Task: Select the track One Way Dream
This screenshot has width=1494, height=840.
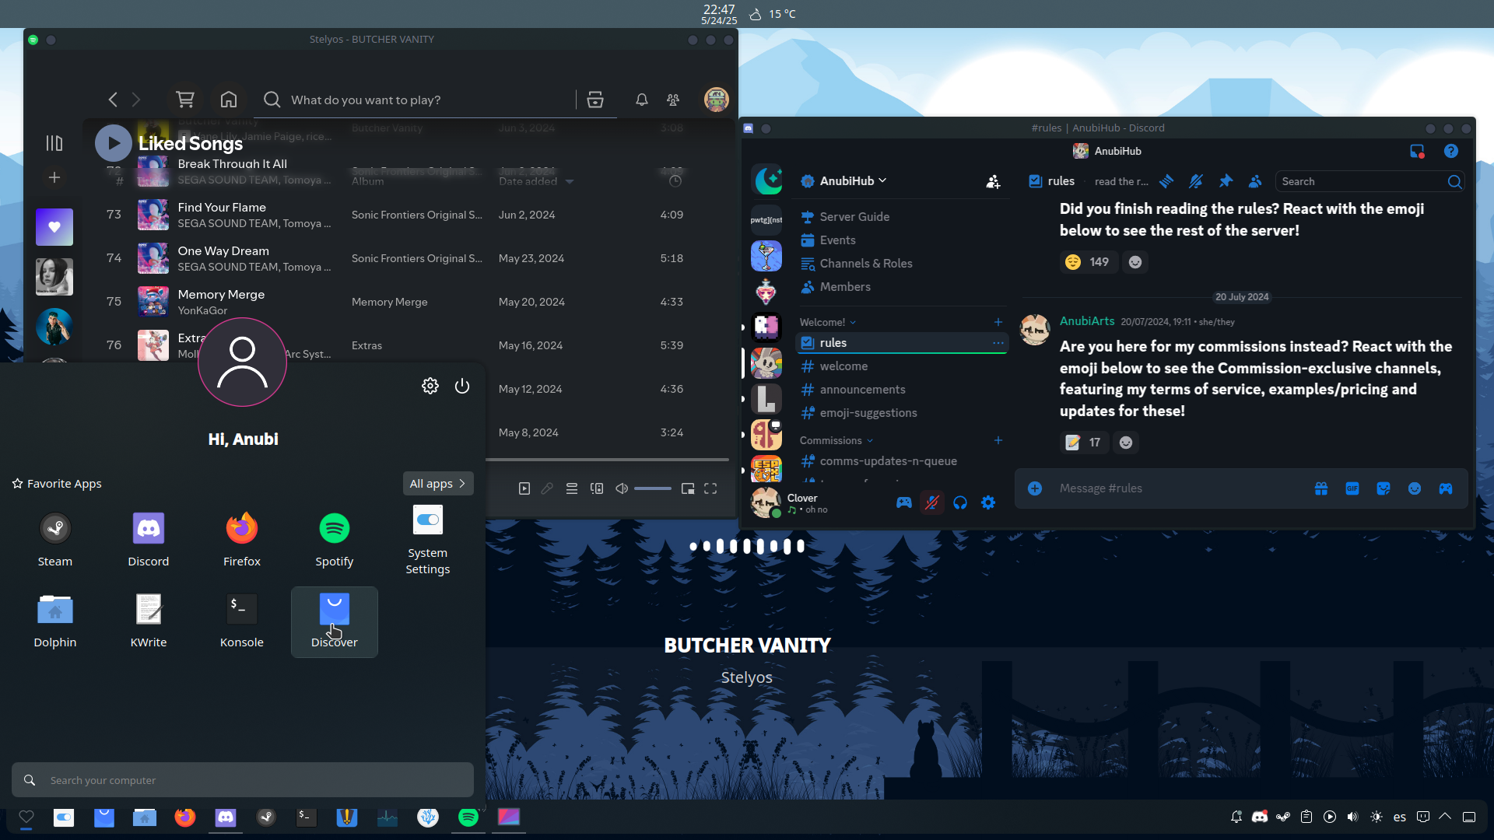Action: pos(223,250)
